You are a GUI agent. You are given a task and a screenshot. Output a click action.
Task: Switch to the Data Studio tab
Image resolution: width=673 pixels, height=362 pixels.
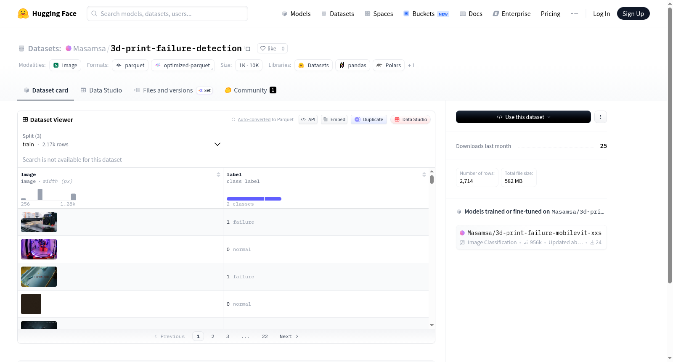coord(101,90)
